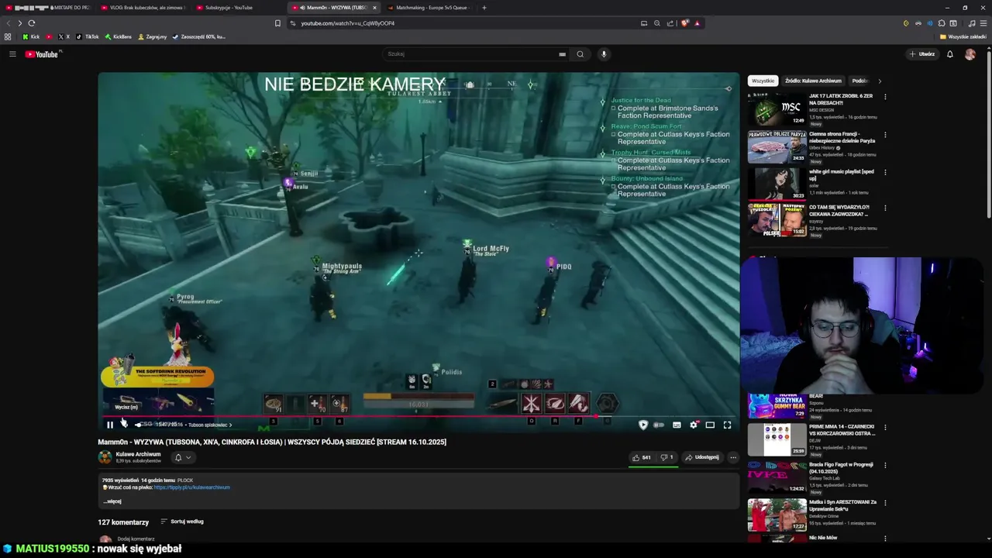The width and height of the screenshot is (992, 558).
Task: Toggle autoplay switch in player
Action: (x=660, y=425)
